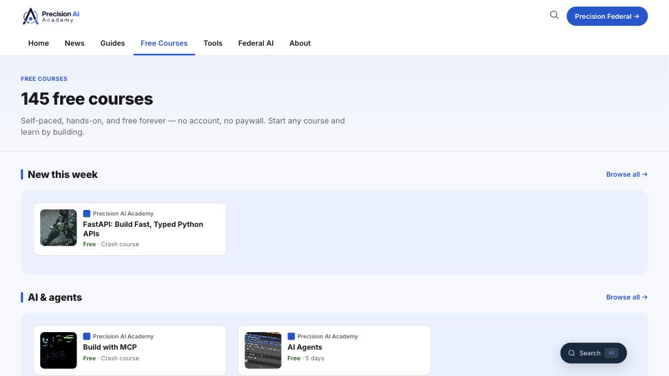The width and height of the screenshot is (669, 376).
Task: Click the FREE COURSES label
Action: [44, 79]
